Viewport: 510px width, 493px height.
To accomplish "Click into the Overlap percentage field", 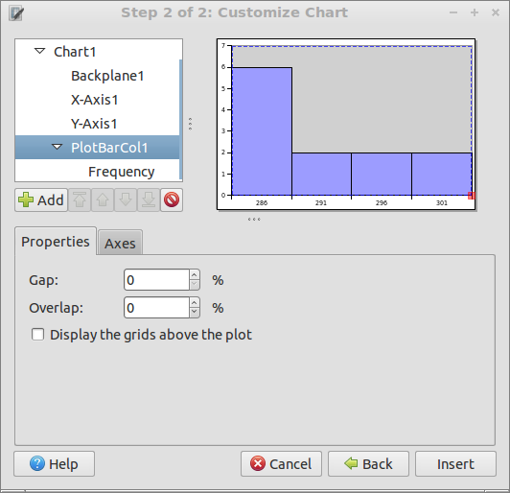I will click(156, 308).
